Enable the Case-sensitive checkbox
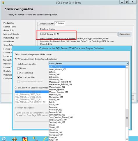138x141 pixels. [18, 73]
